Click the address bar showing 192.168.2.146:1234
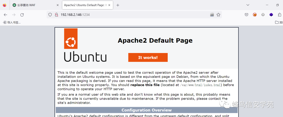 (134, 15)
